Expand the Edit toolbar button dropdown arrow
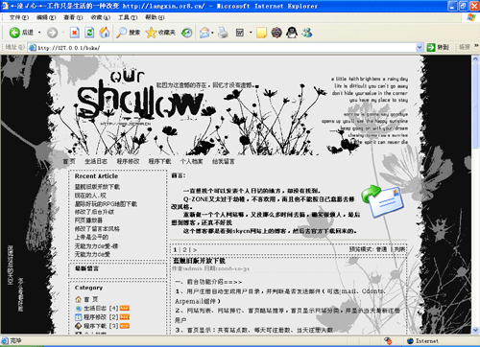The width and height of the screenshot is (480, 347). (251, 33)
